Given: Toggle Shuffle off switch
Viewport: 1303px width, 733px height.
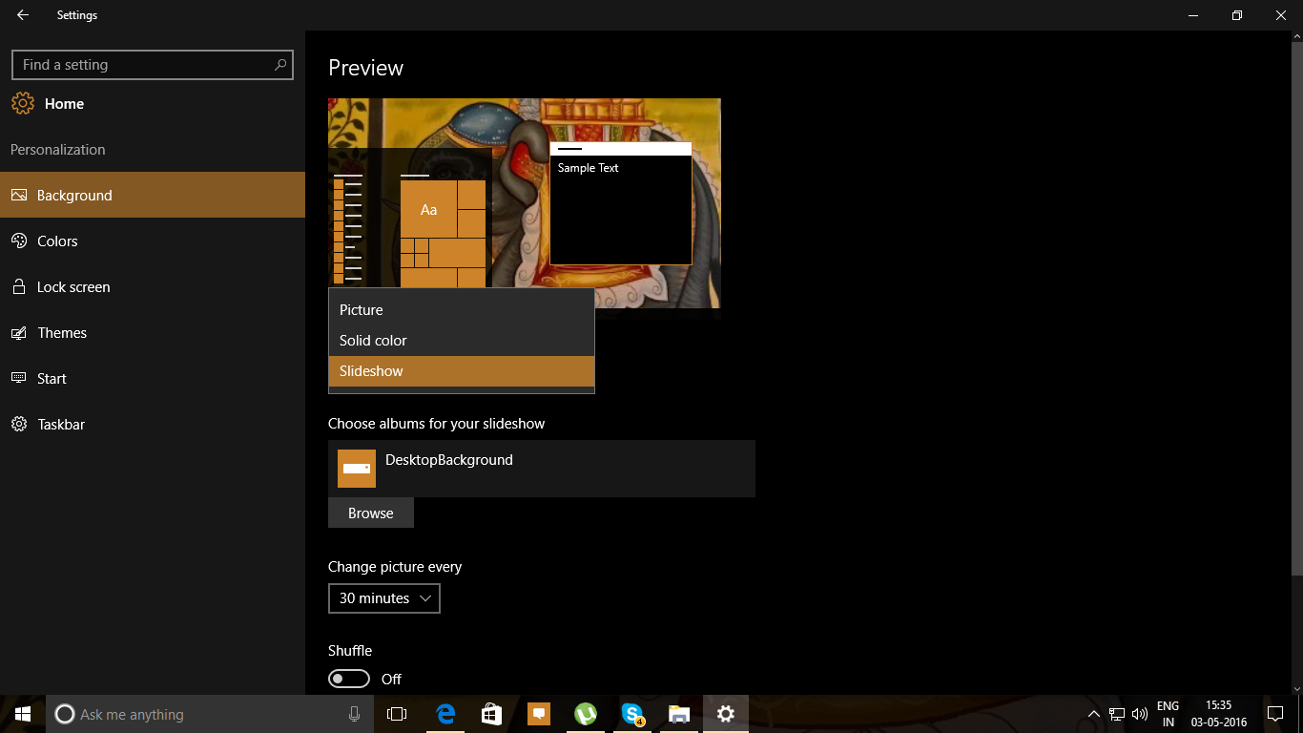Looking at the screenshot, I should [x=348, y=678].
